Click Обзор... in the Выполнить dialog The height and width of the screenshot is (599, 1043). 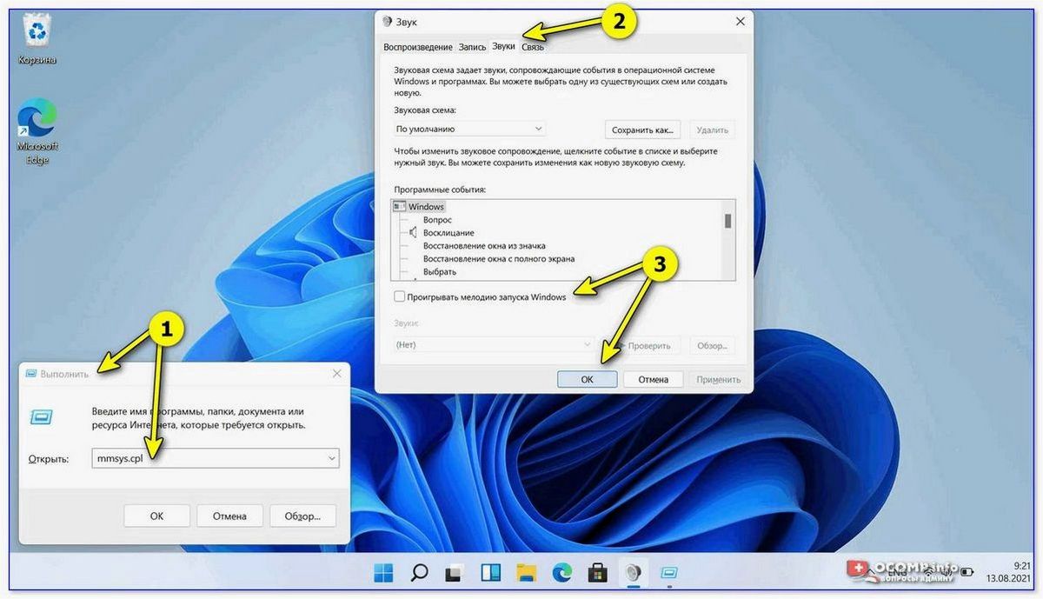coord(302,516)
